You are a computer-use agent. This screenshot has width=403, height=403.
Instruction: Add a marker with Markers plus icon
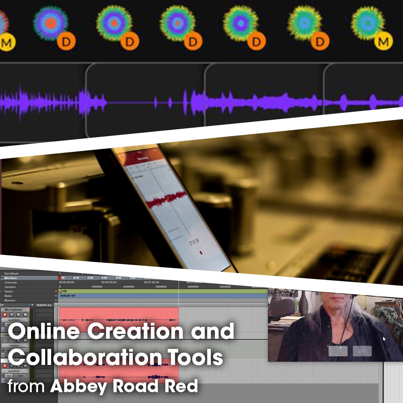(x=56, y=300)
